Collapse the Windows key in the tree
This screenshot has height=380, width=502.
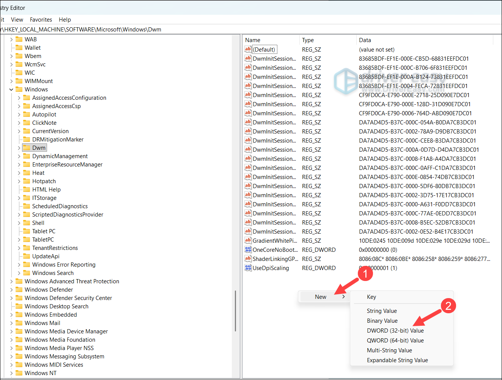pyautogui.click(x=11, y=90)
